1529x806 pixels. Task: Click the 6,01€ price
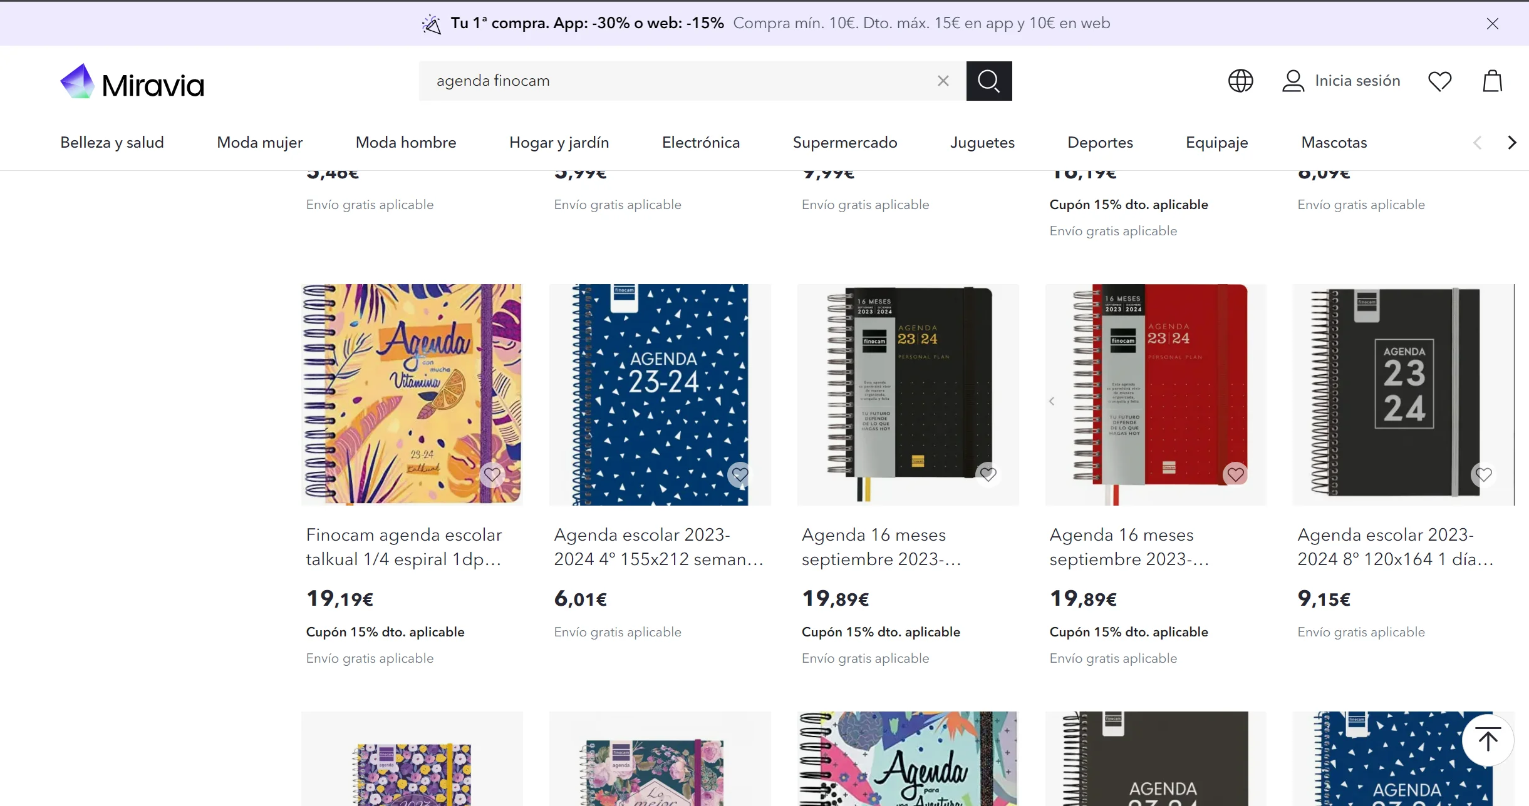tap(580, 599)
